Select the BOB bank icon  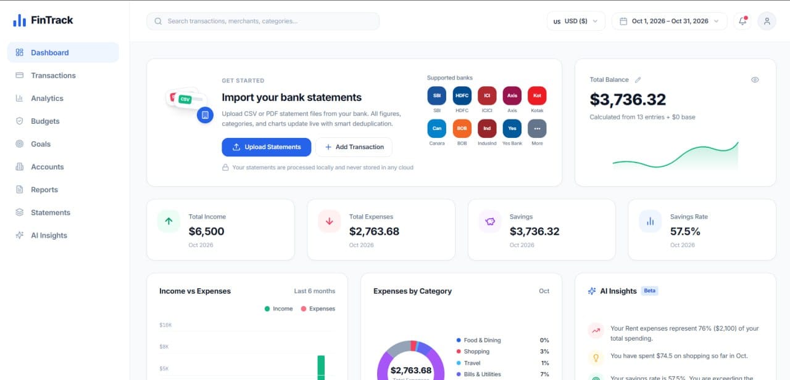pos(462,128)
